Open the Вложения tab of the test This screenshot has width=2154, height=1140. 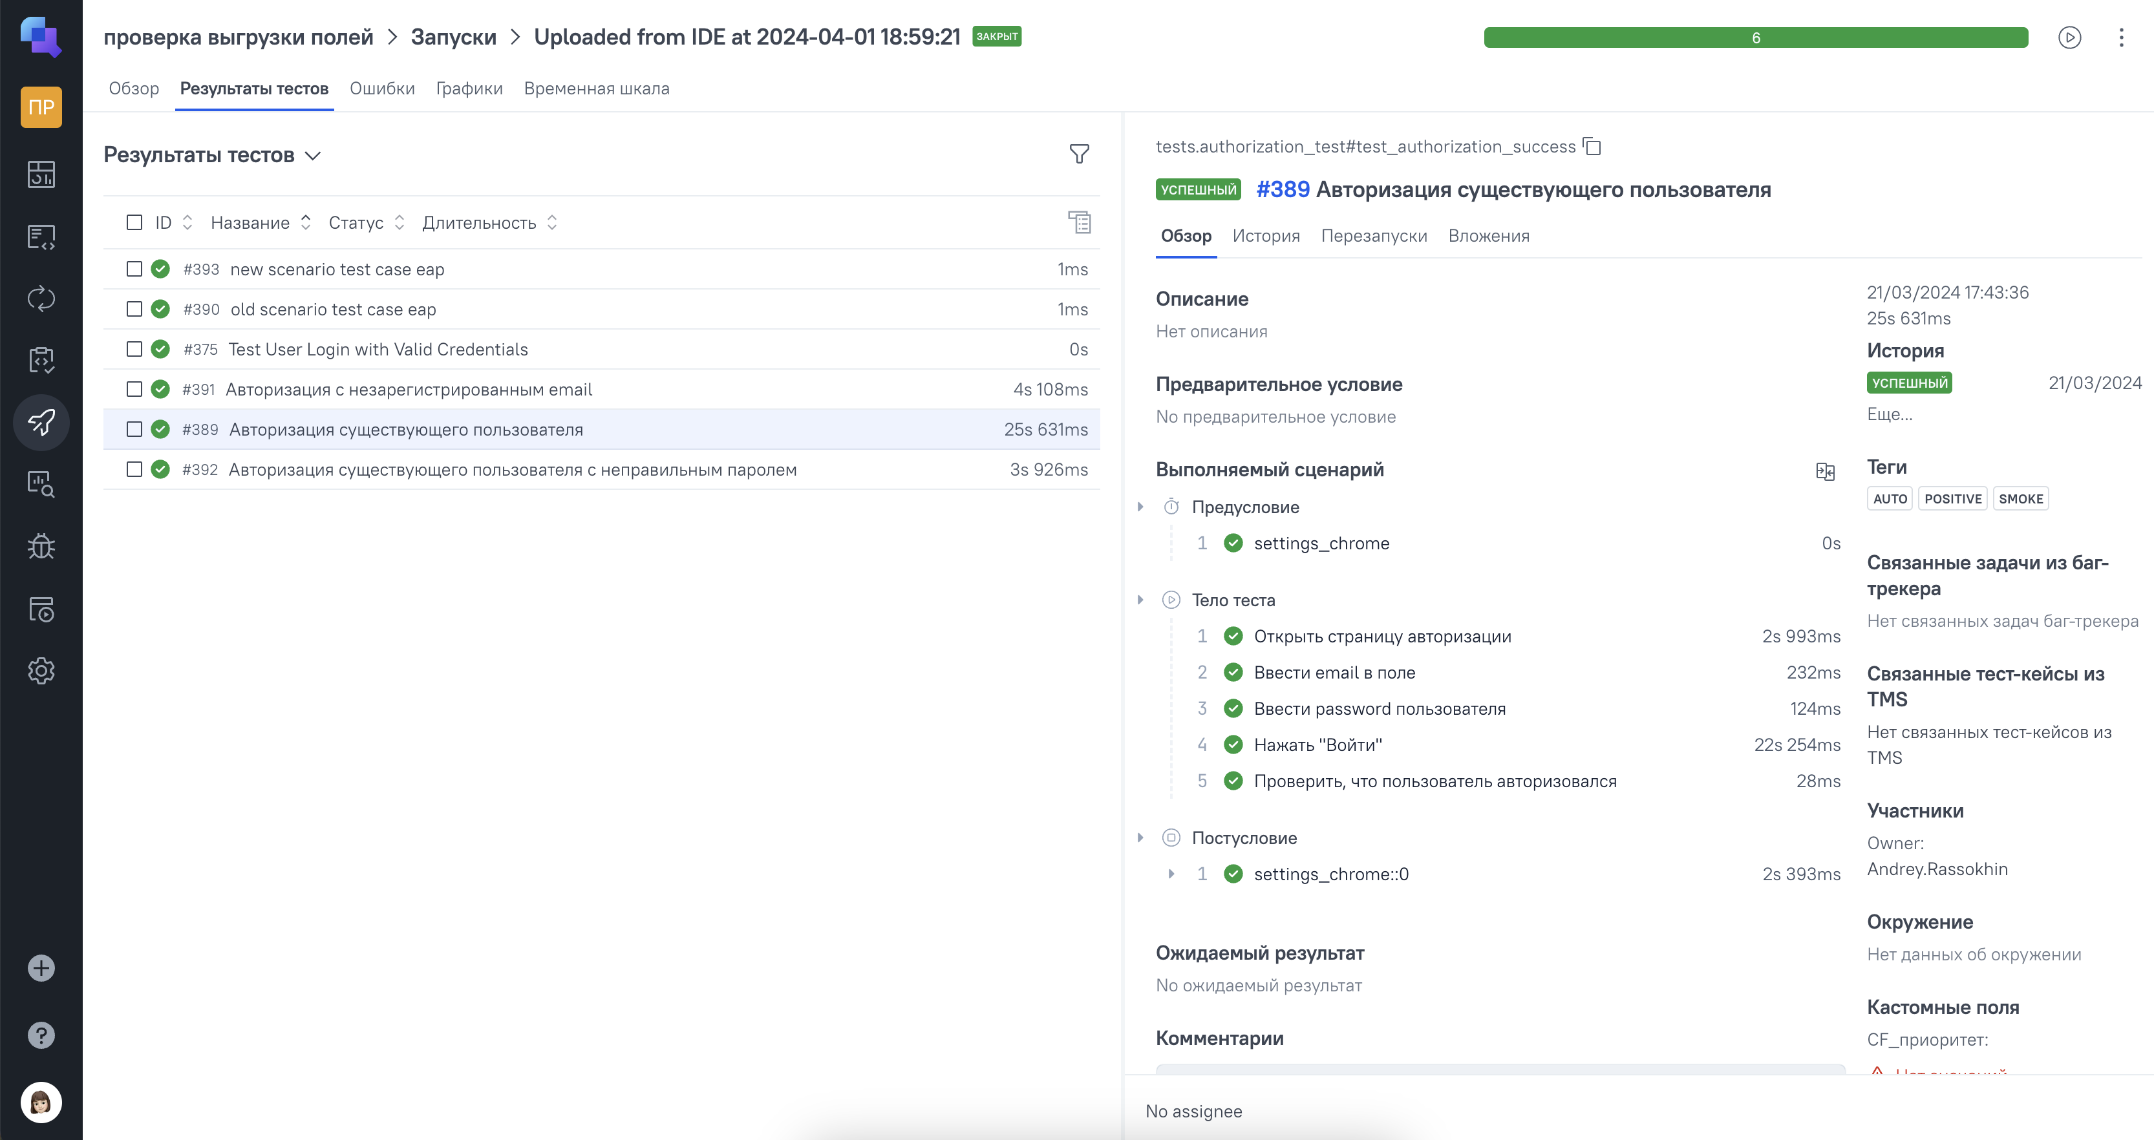point(1488,236)
